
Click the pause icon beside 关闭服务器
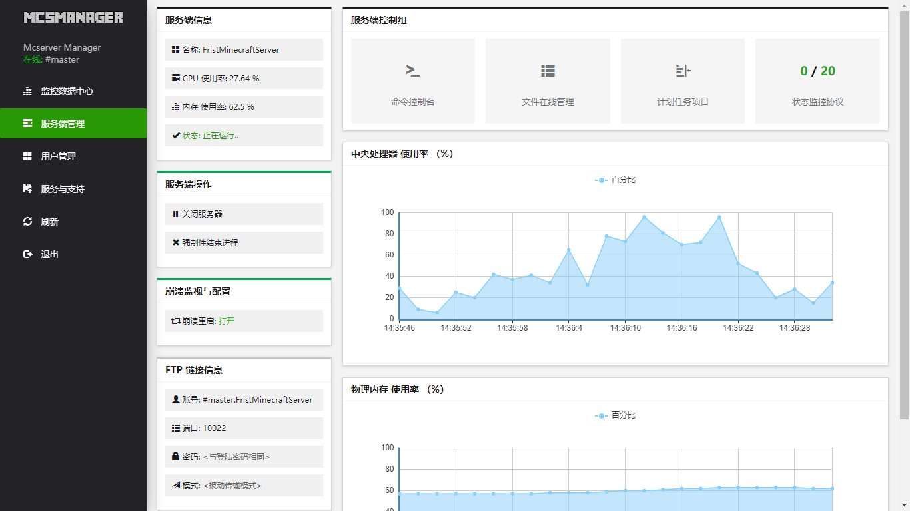[175, 214]
